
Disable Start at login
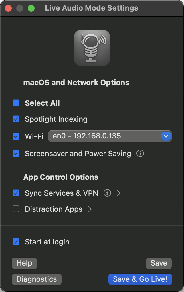coord(16,242)
